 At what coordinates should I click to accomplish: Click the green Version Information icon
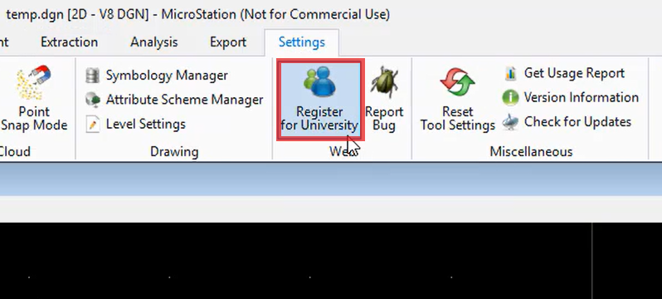click(510, 98)
